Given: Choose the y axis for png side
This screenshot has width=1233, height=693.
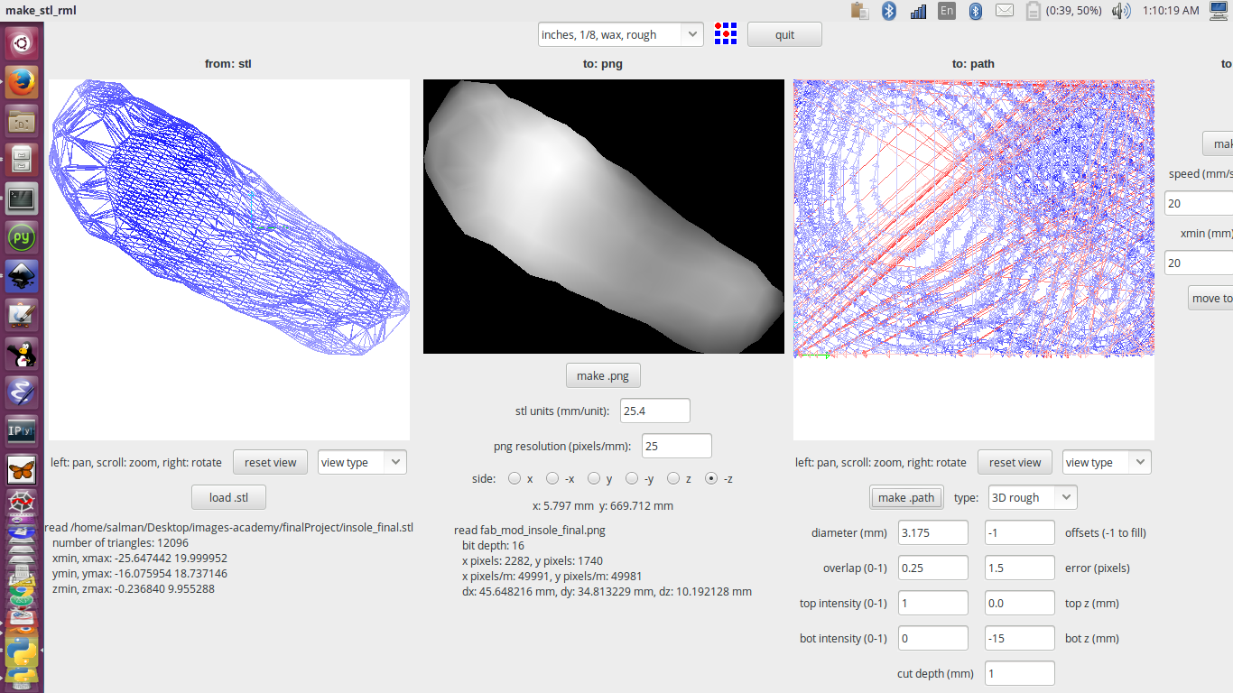Looking at the screenshot, I should pos(593,478).
